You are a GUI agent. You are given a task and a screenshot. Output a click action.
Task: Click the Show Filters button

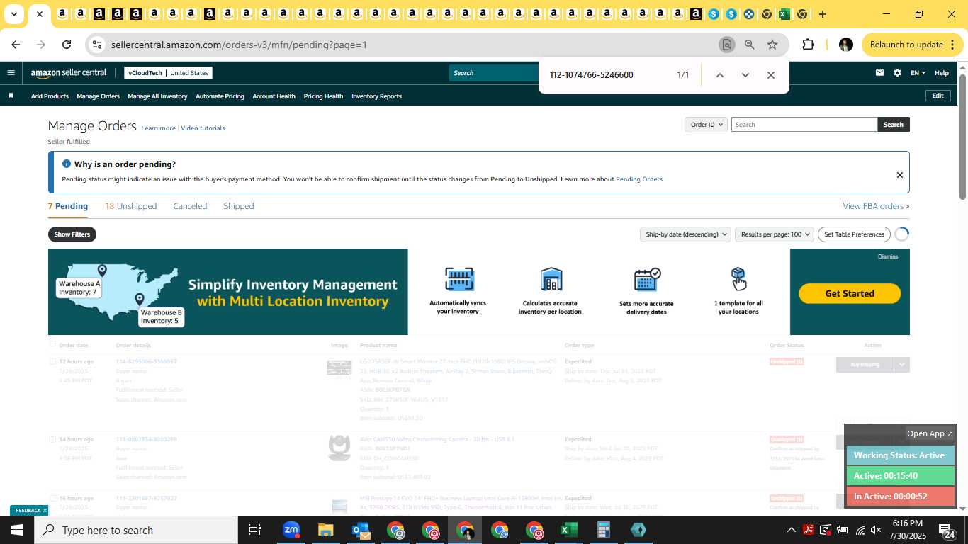tap(72, 234)
